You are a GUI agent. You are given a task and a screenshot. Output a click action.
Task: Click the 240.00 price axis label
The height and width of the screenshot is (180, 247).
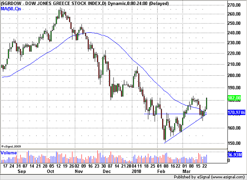click(x=234, y=33)
